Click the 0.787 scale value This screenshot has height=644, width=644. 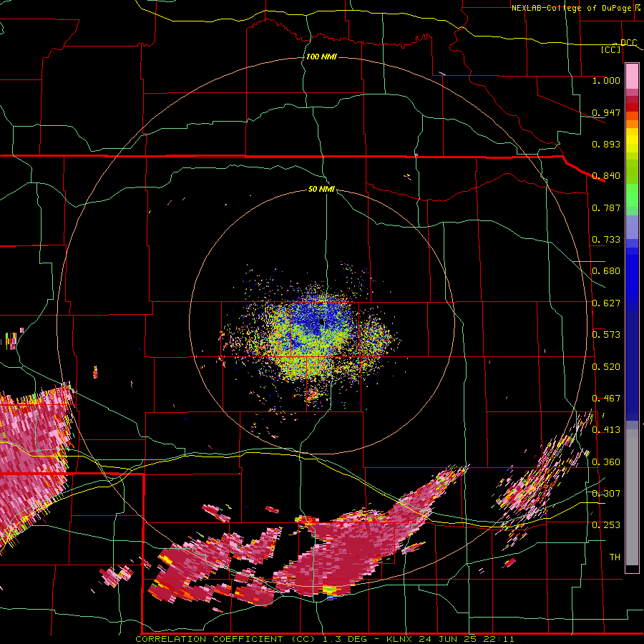pyautogui.click(x=606, y=208)
